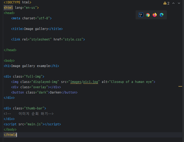Open page in Chrome browser

point(148,15)
